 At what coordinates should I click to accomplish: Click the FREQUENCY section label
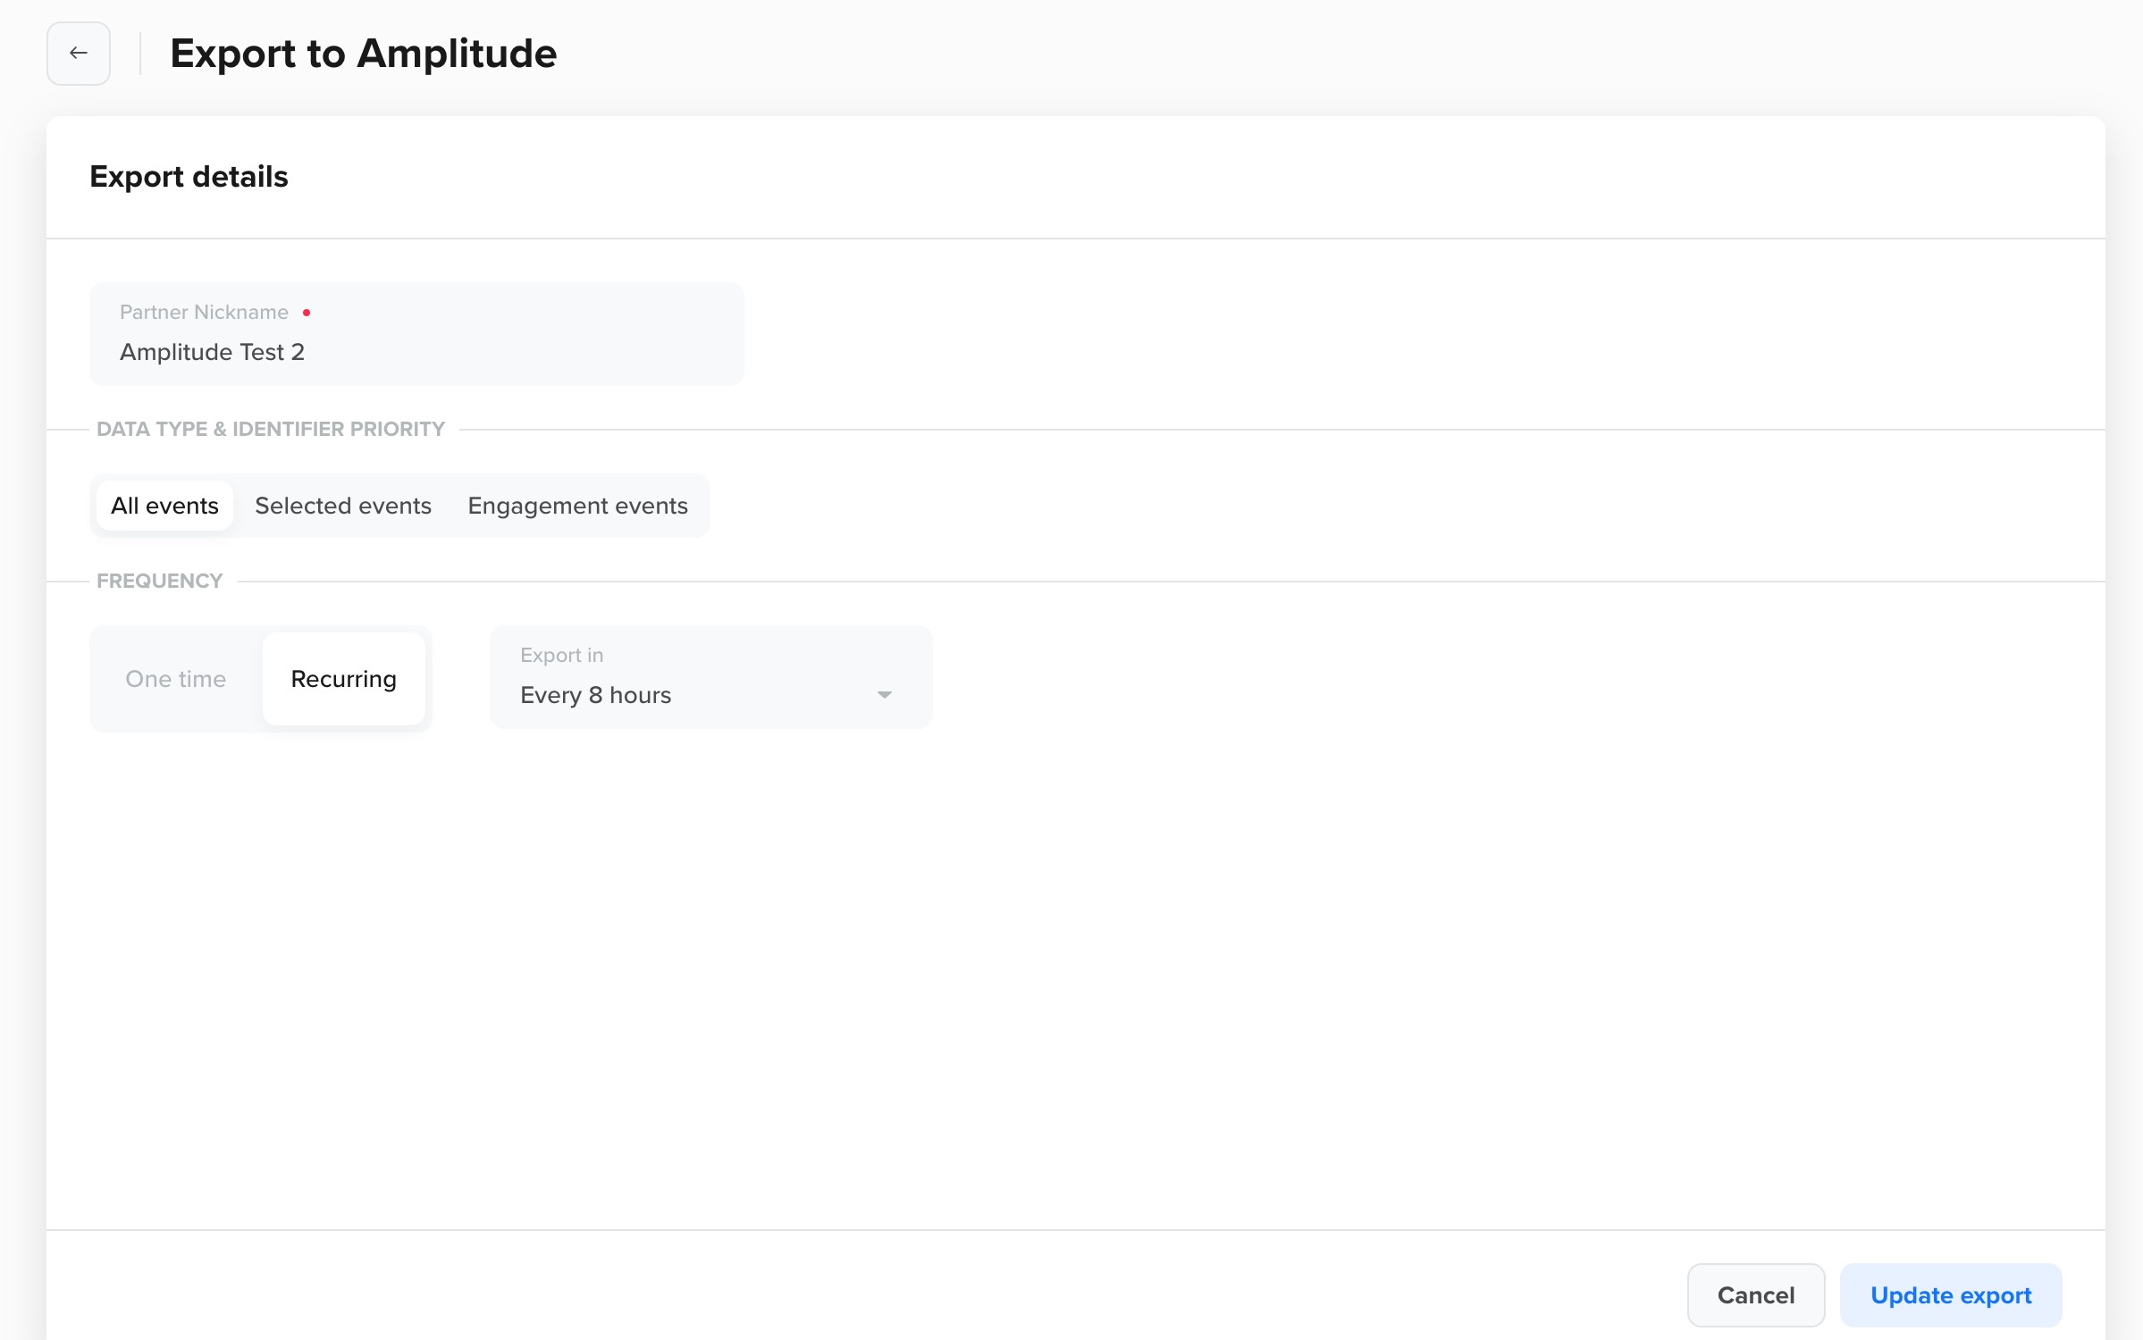click(160, 581)
